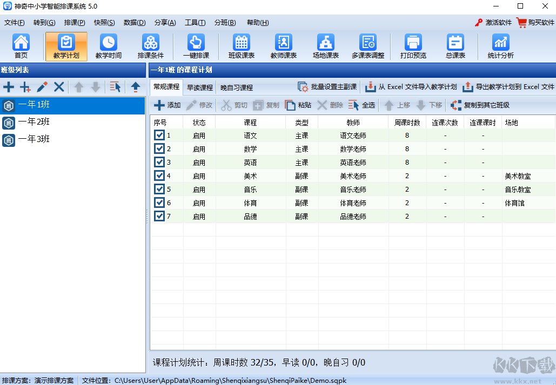
Task: Open the 班级课表 (class timetable) view
Action: coord(240,46)
